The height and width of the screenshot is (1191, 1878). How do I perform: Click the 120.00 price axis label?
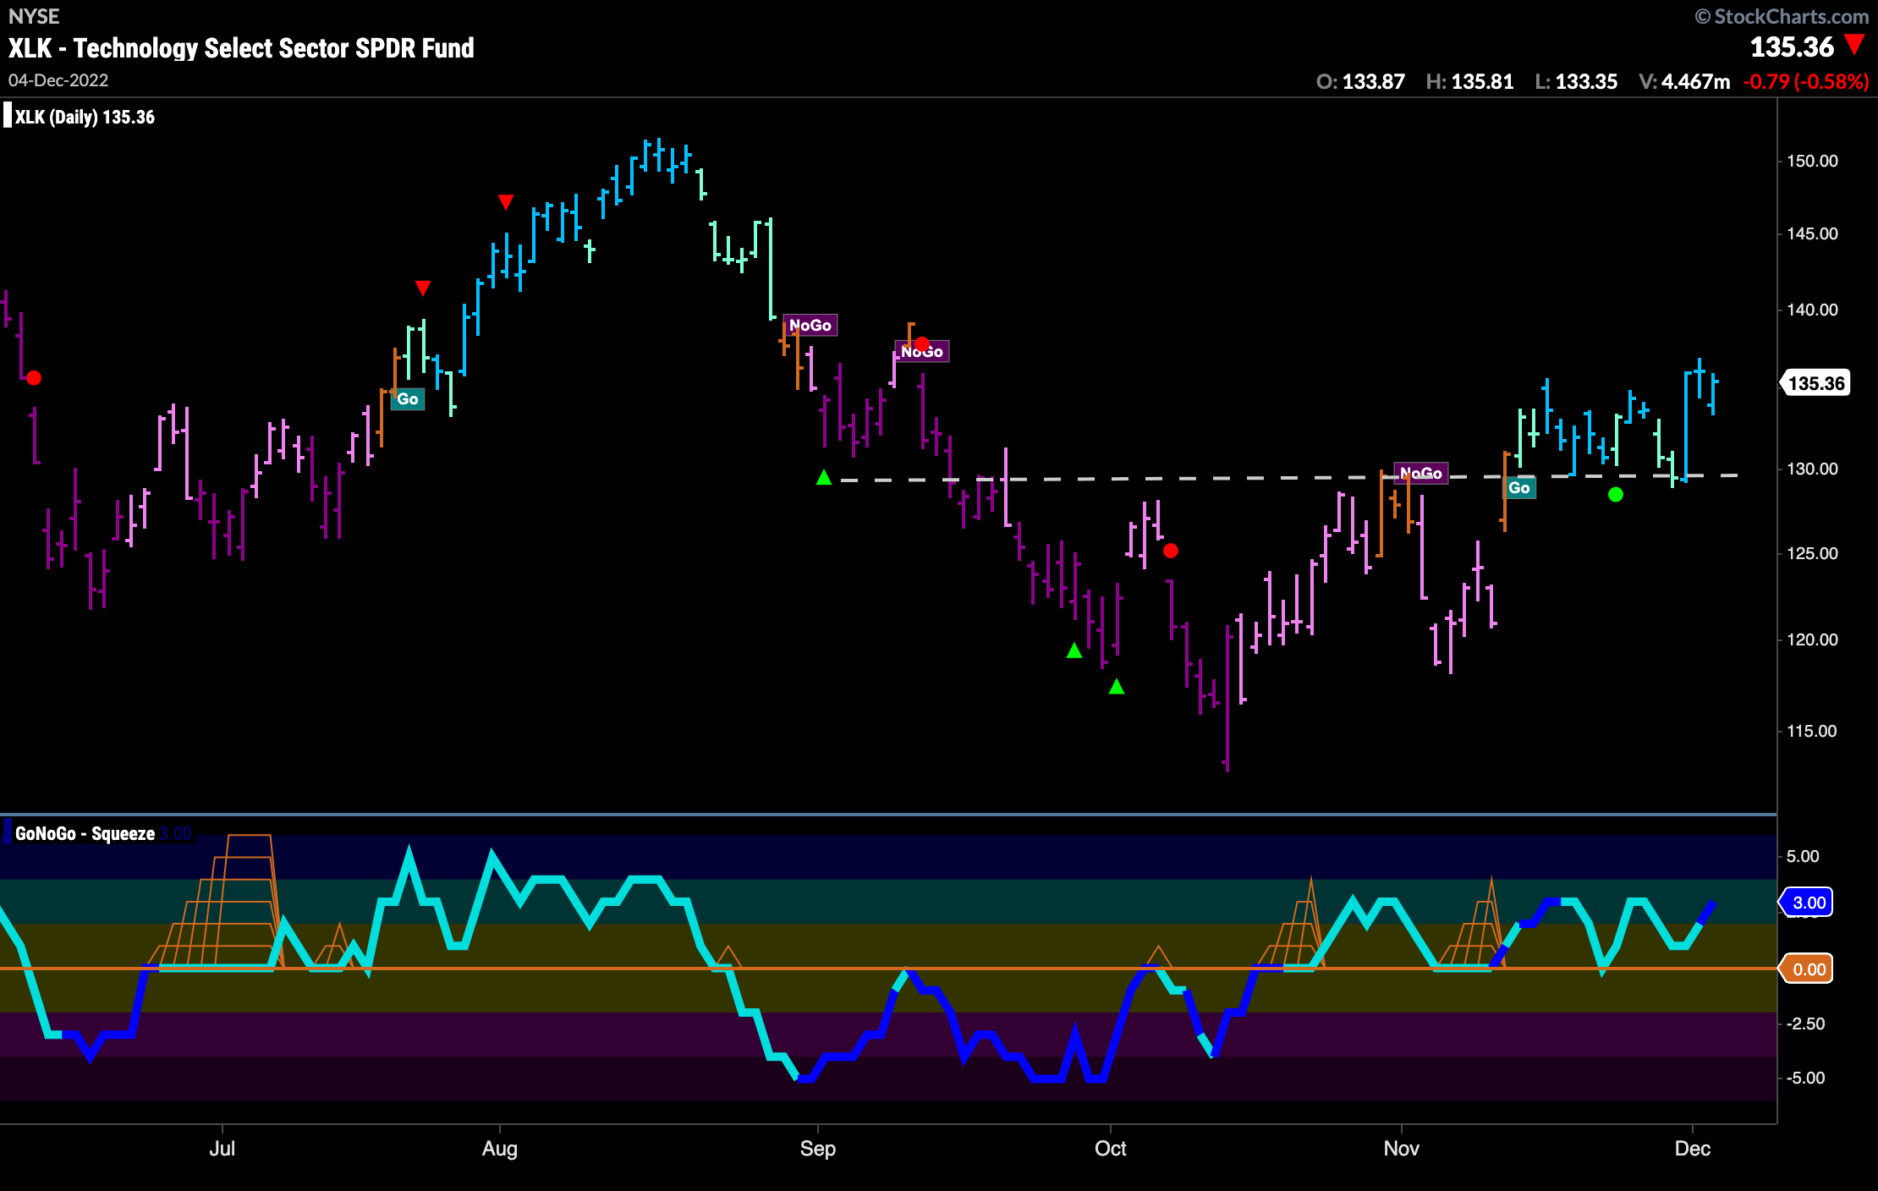click(1812, 639)
